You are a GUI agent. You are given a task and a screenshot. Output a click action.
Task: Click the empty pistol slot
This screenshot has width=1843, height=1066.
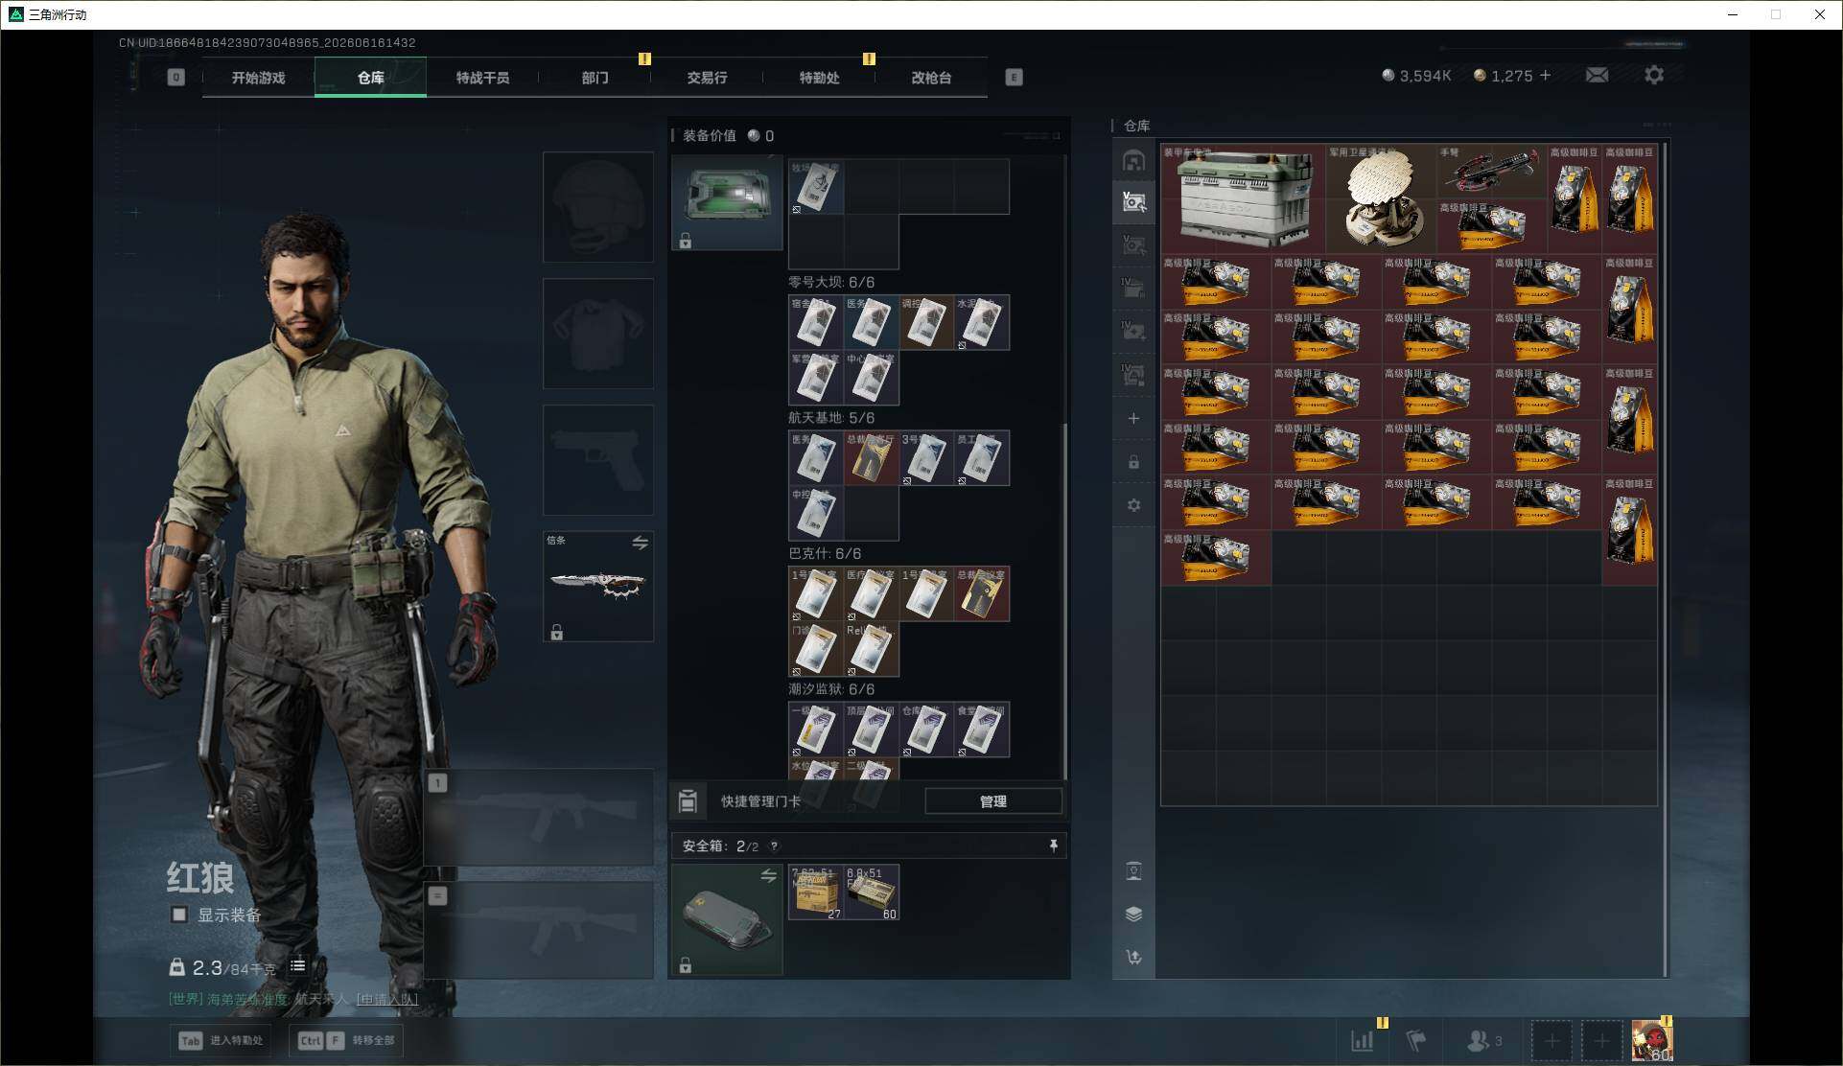(x=598, y=459)
